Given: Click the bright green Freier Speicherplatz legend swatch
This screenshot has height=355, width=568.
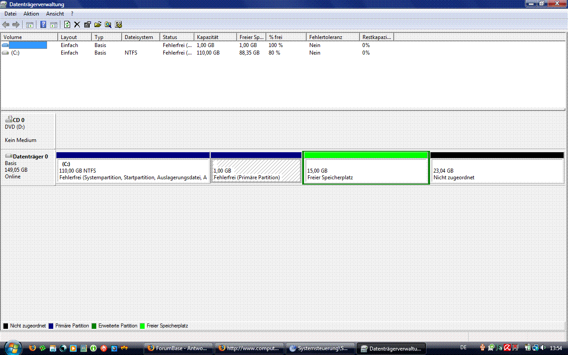Looking at the screenshot, I should click(x=142, y=326).
